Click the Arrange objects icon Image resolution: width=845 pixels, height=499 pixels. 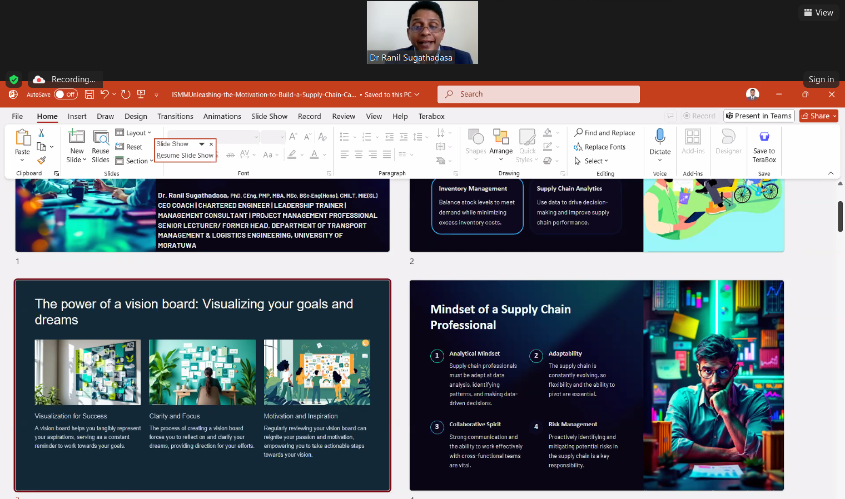(x=501, y=137)
